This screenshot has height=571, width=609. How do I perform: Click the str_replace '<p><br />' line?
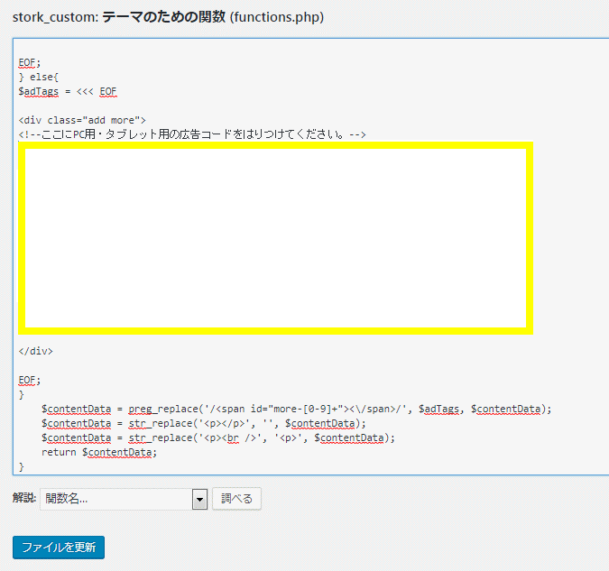[x=218, y=437]
